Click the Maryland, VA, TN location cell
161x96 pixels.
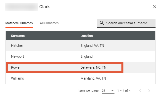click(x=93, y=78)
